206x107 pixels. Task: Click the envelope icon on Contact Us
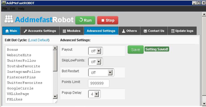coord(145,31)
